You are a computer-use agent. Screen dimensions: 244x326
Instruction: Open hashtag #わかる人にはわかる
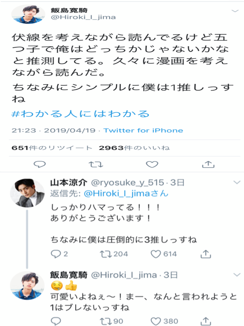pos(80,114)
